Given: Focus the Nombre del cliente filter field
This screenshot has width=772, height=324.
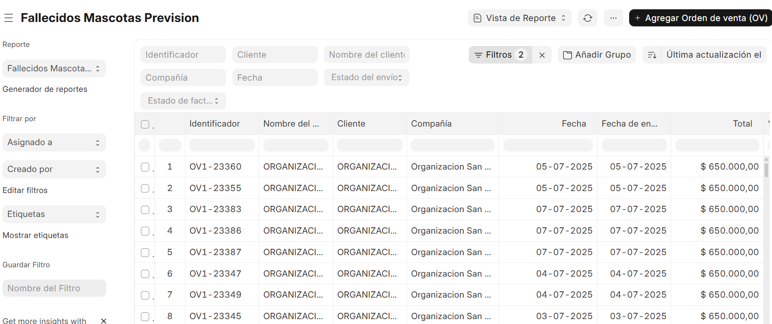Looking at the screenshot, I should [x=366, y=55].
